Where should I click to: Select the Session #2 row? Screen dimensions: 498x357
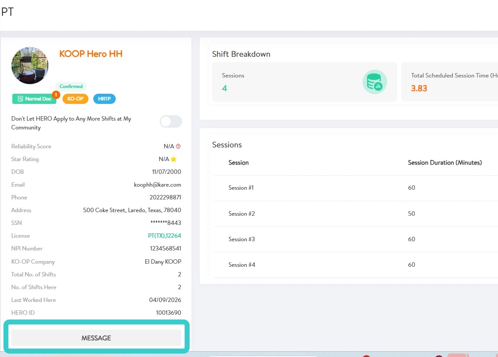[356, 213]
